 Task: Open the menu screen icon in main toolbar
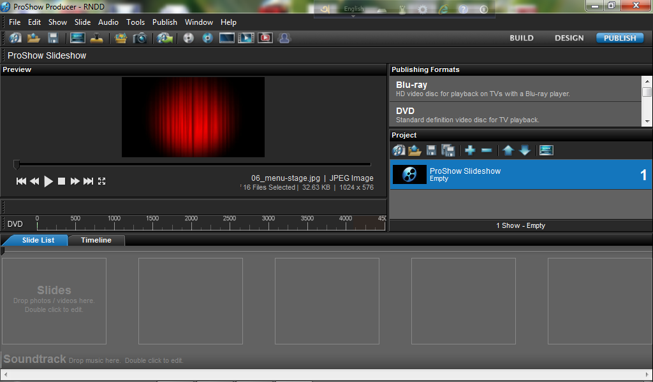78,38
